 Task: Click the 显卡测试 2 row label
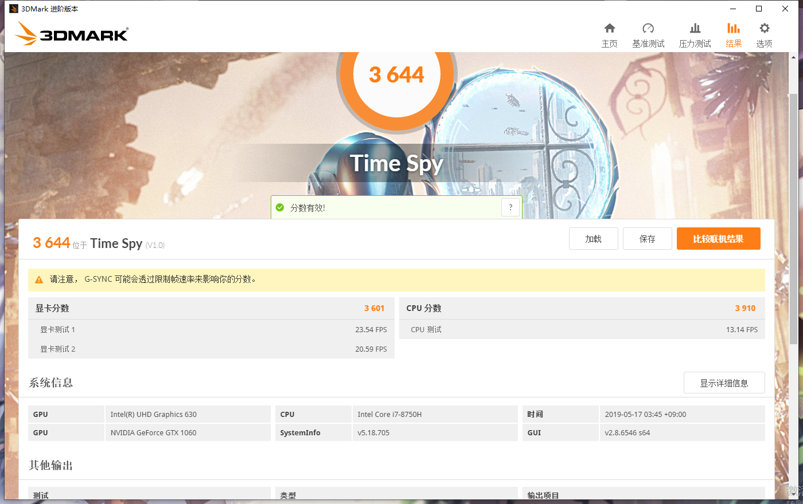point(57,349)
